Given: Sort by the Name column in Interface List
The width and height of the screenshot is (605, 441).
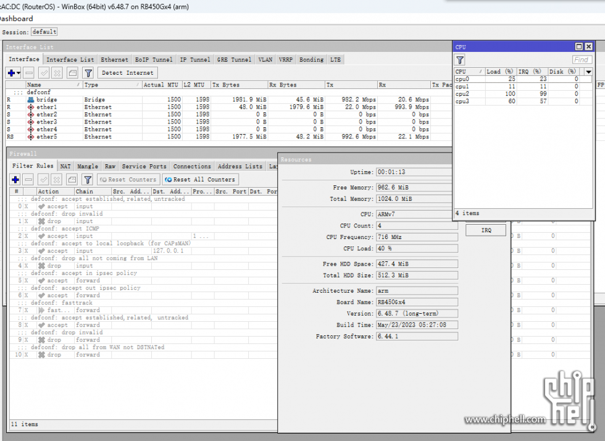Looking at the screenshot, I should point(54,85).
